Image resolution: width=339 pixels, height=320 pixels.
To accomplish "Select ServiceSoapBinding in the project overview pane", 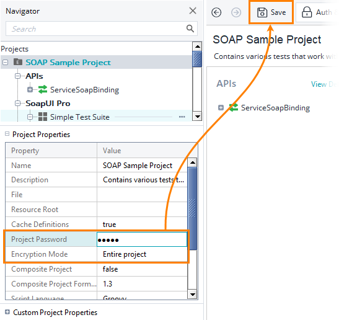I will tap(275, 108).
